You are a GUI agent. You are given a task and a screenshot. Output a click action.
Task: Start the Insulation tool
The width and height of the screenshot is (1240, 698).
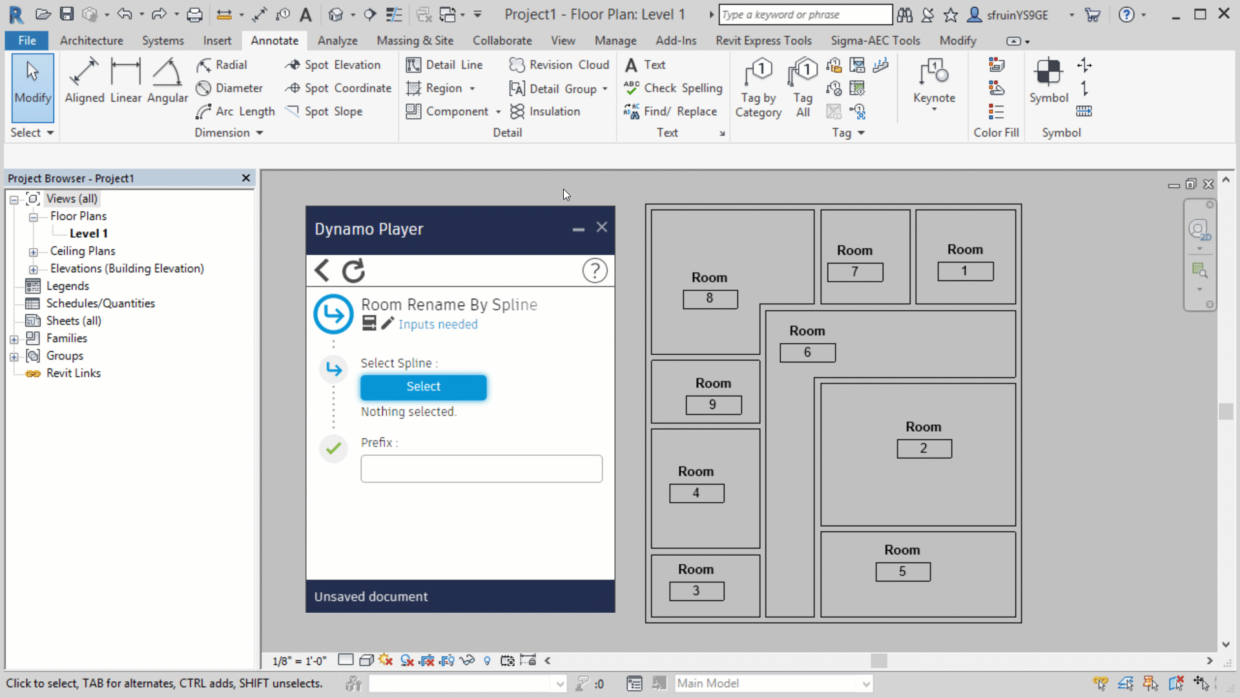tap(545, 111)
